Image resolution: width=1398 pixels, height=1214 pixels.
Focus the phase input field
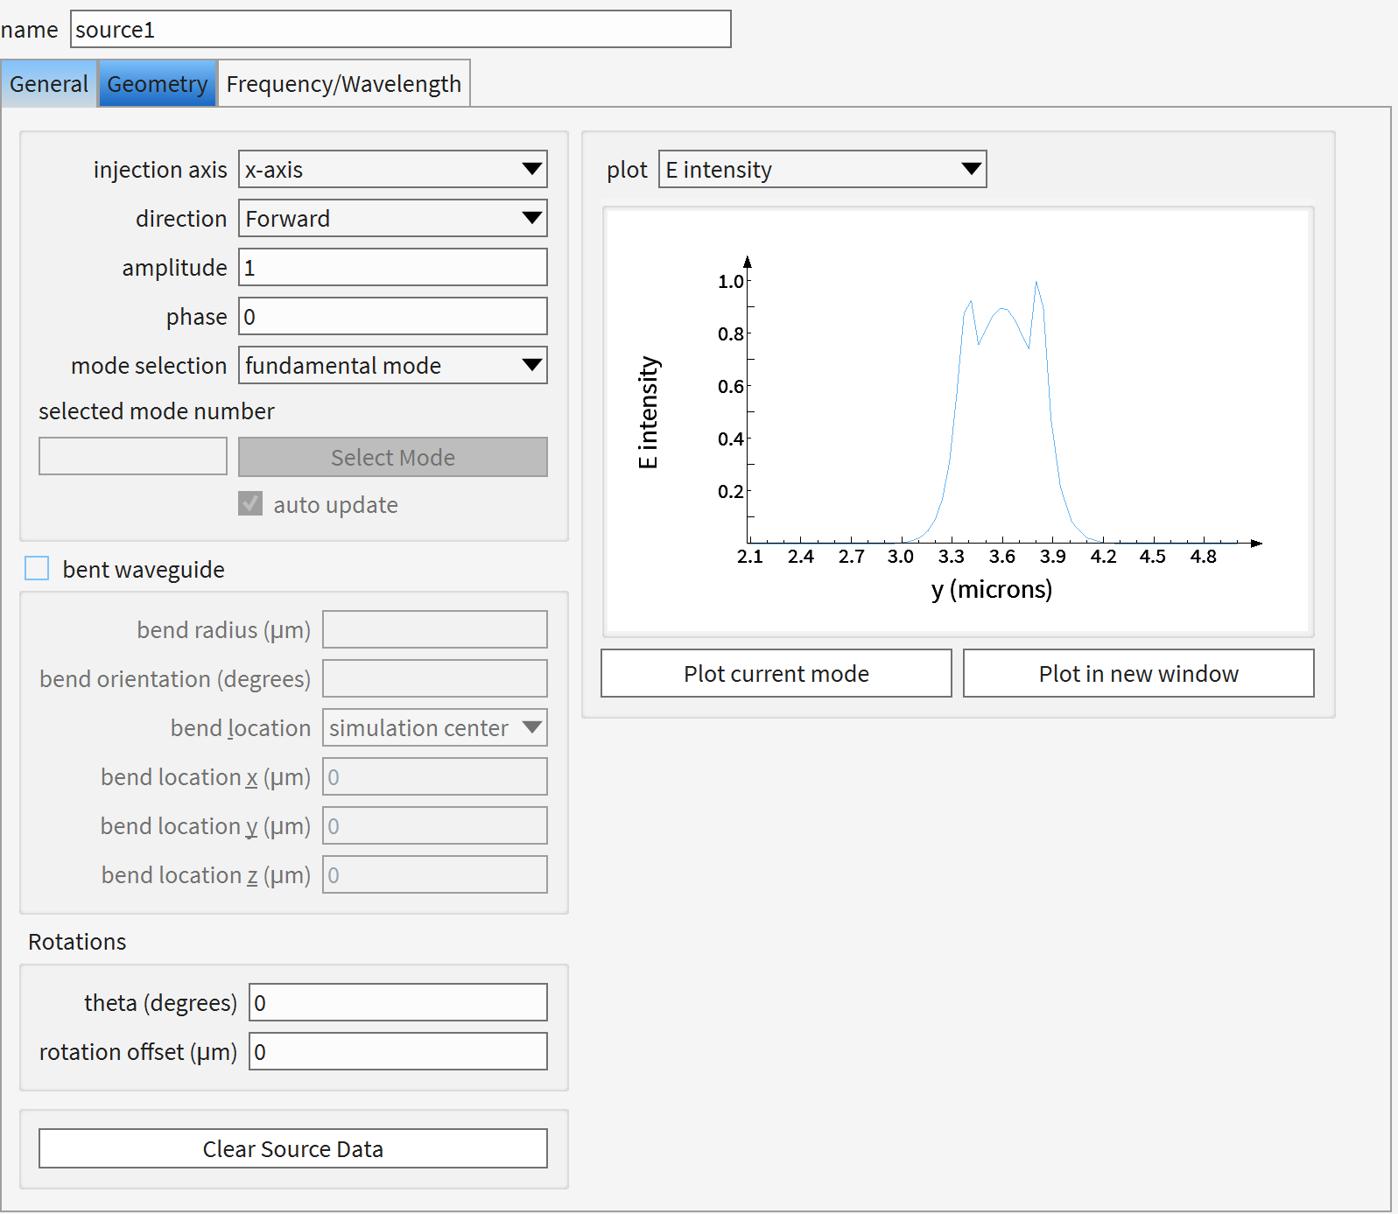pyautogui.click(x=392, y=317)
